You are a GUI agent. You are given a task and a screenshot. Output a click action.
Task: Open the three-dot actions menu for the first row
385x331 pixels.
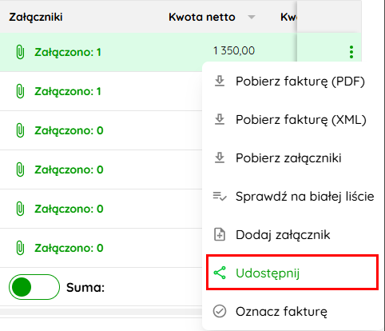tap(351, 52)
